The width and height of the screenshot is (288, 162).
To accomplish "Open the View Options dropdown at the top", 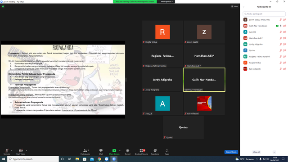I will (167, 2).
